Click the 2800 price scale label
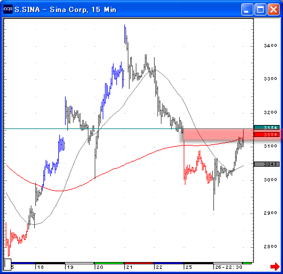The width and height of the screenshot is (283, 274). pyautogui.click(x=270, y=247)
